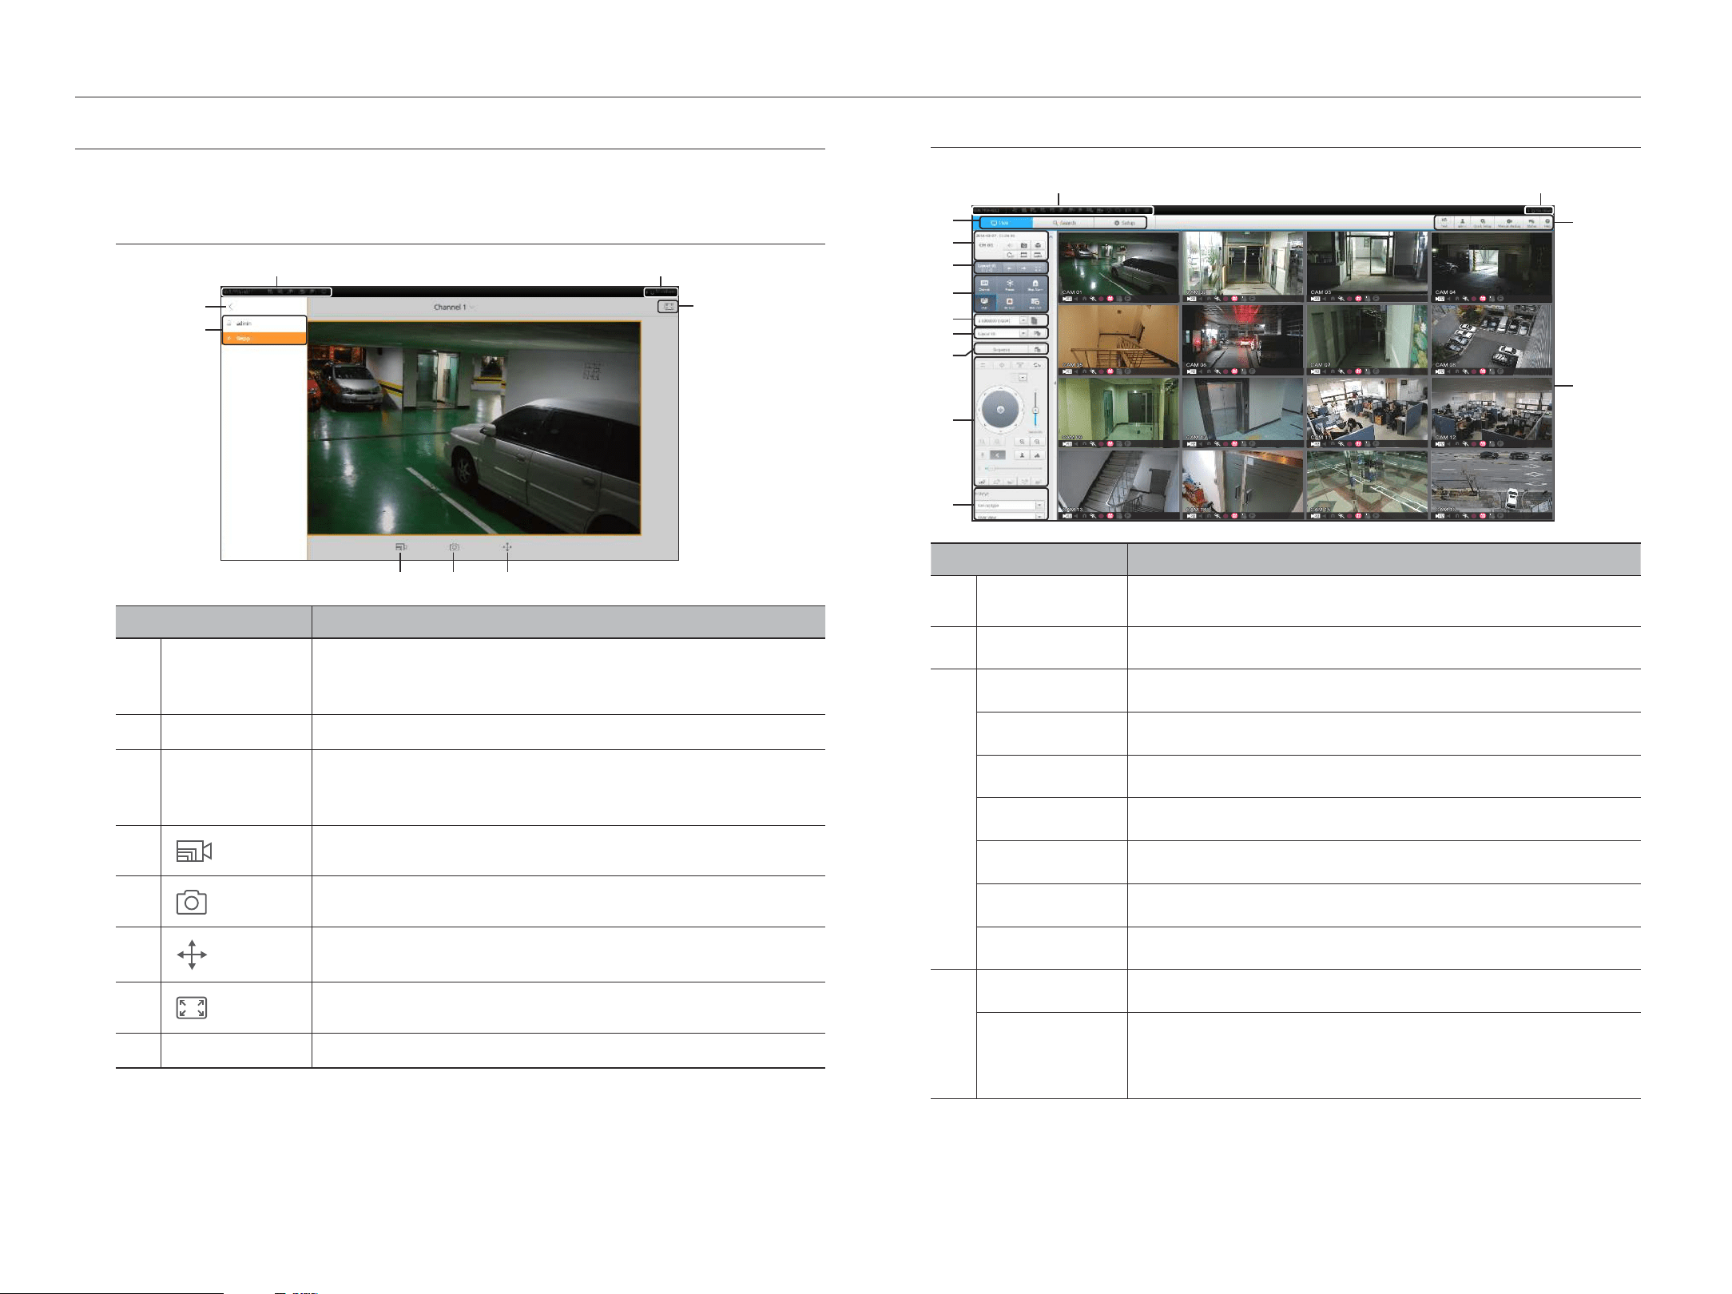1732x1294 pixels.
Task: Toggle the speaker audio icon beside CM 01
Action: 1010,245
